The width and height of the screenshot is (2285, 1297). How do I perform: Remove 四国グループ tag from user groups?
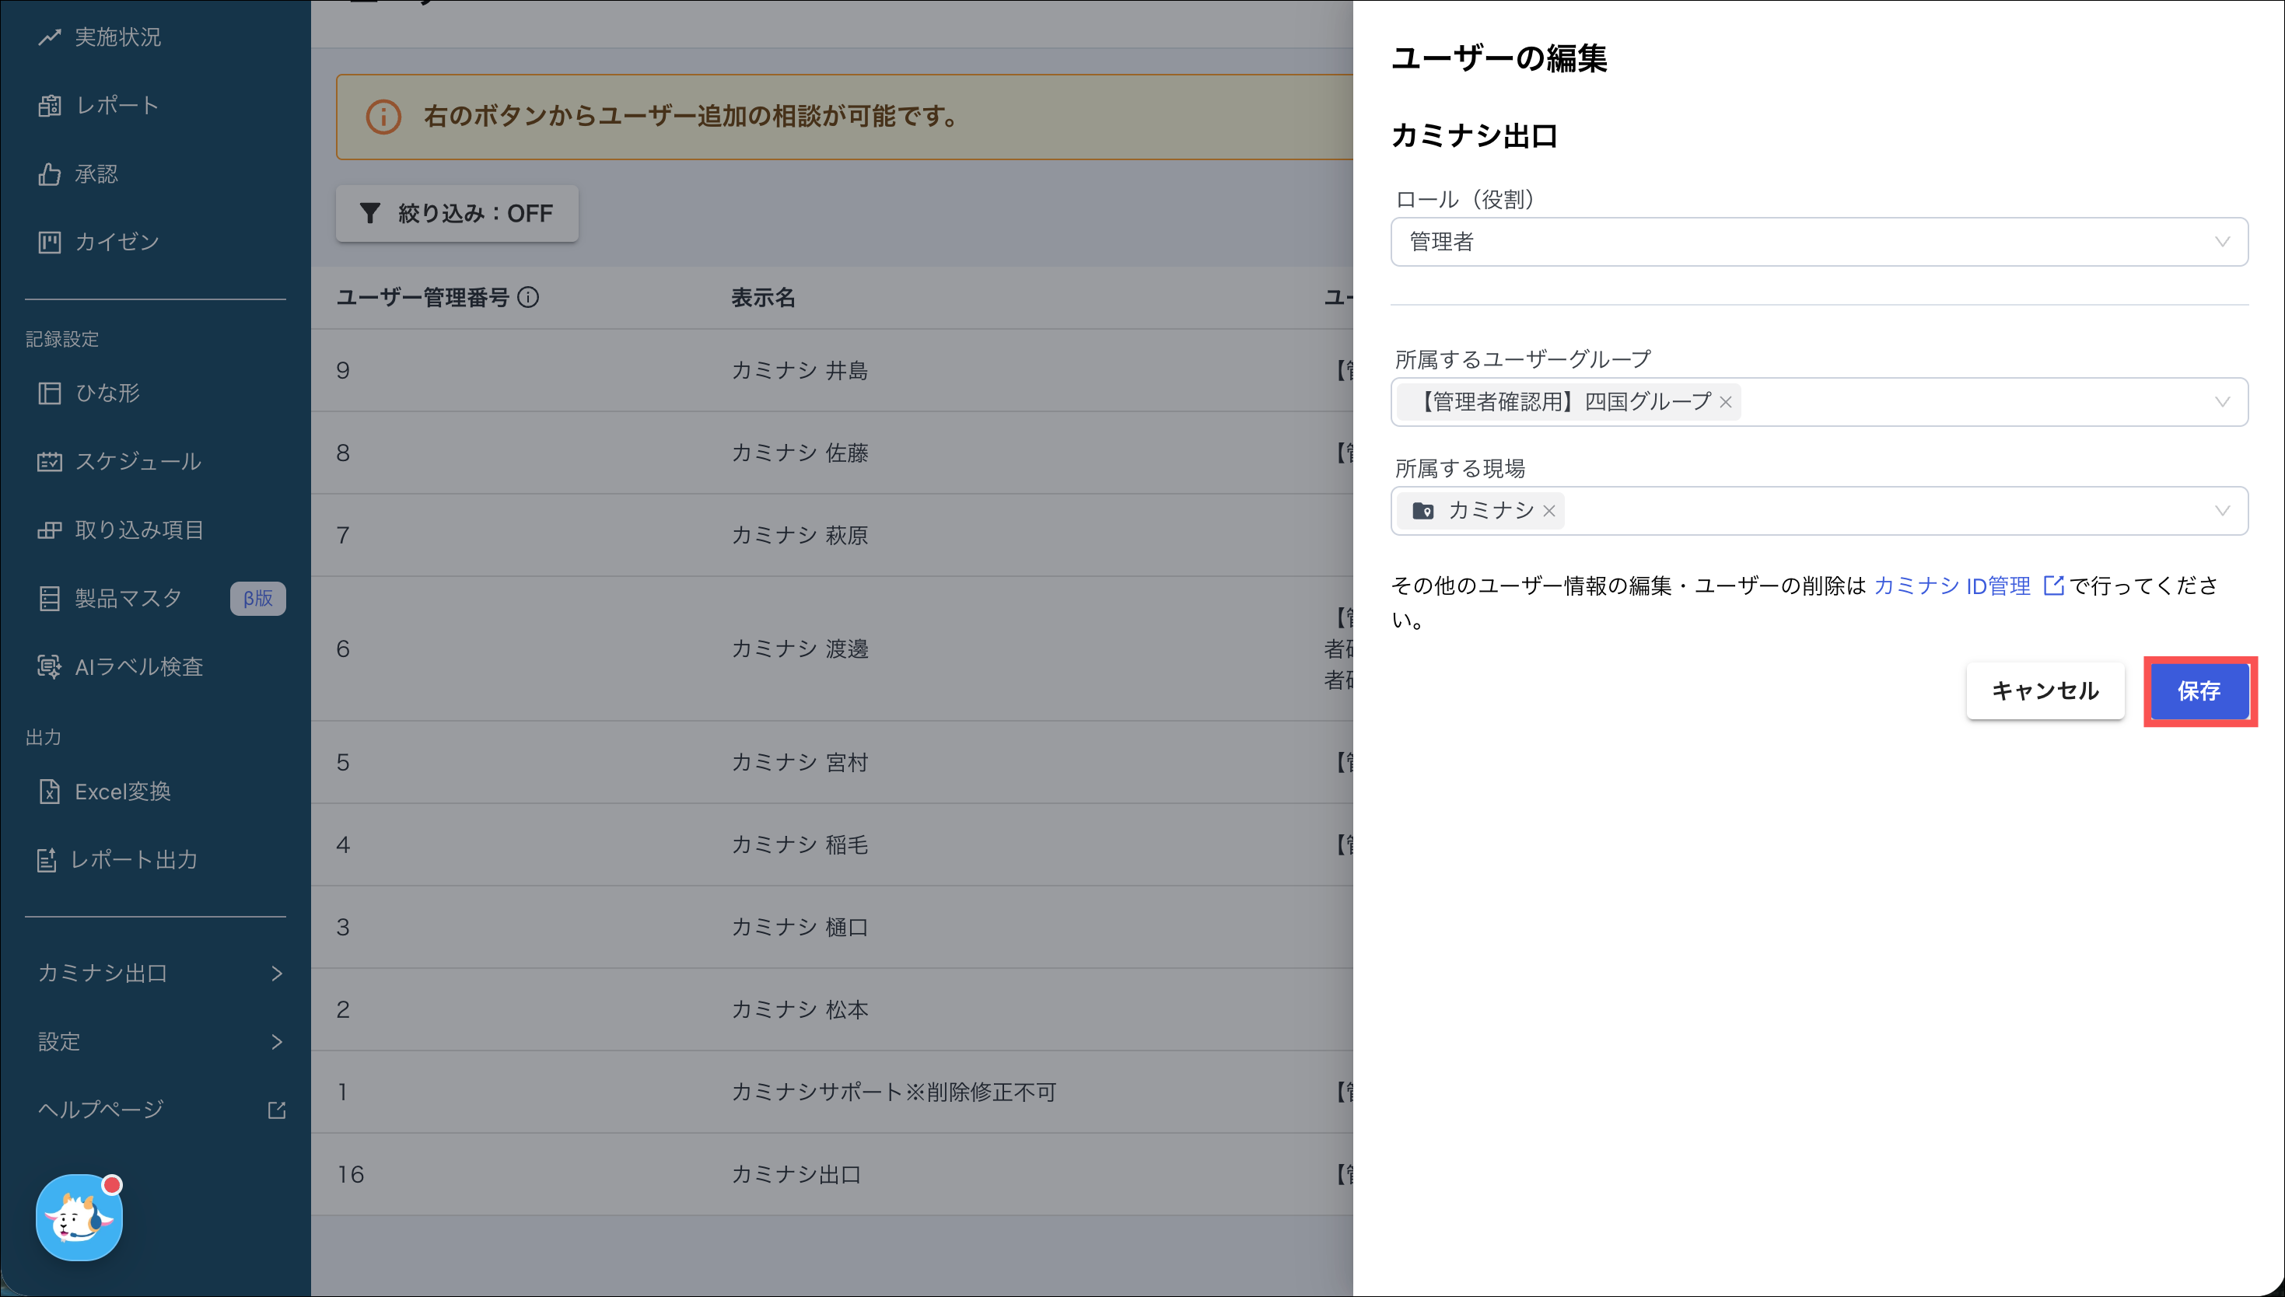[x=1726, y=403]
